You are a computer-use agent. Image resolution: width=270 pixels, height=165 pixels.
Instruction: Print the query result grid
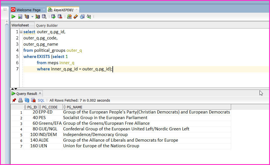(x=21, y=100)
